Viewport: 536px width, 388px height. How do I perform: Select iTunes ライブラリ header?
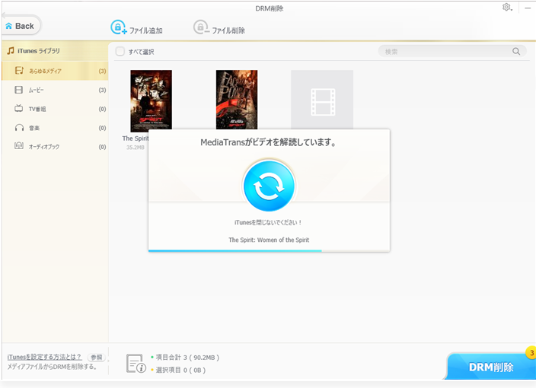(55, 51)
